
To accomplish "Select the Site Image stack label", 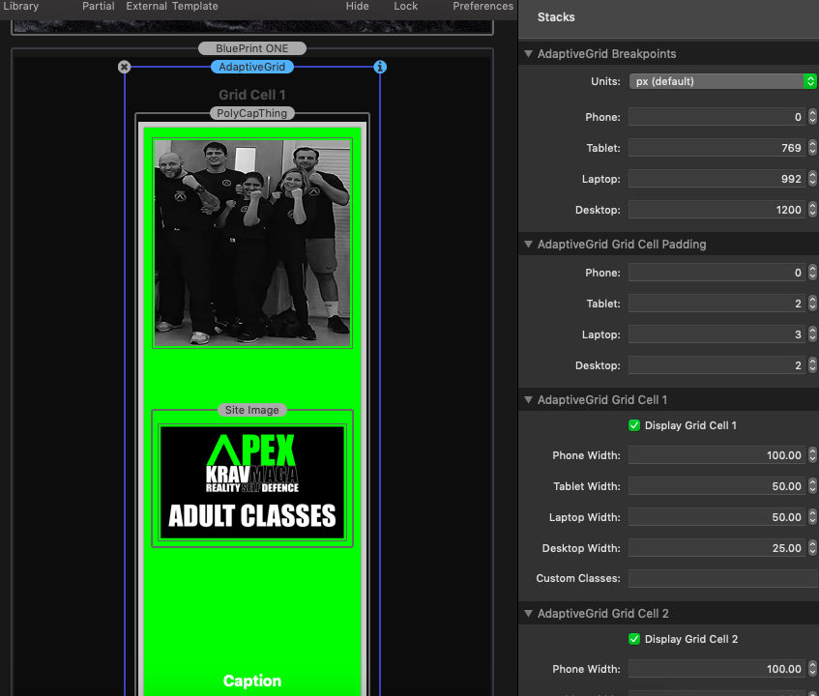I will [x=252, y=410].
